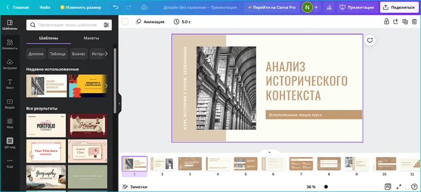The width and height of the screenshot is (421, 192).
Task: Switch to the Шаблоны tab
Action: pyautogui.click(x=49, y=38)
